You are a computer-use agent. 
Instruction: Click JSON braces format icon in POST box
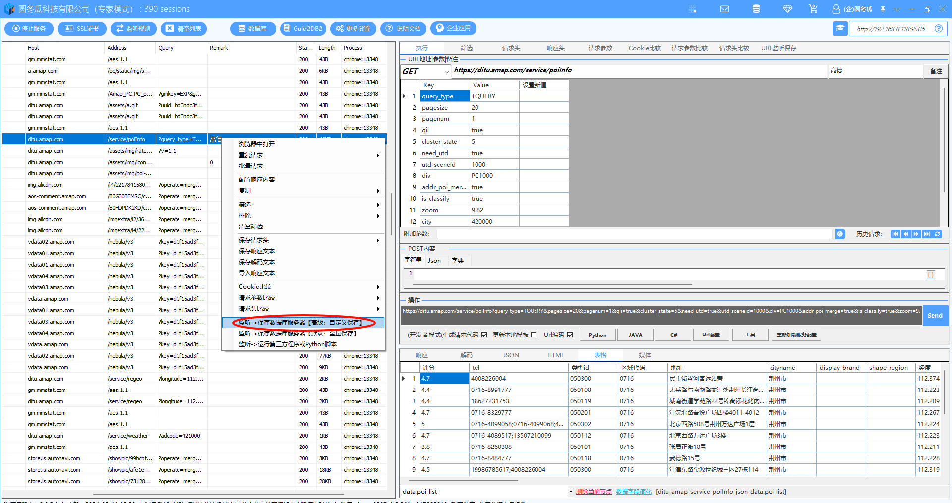point(931,275)
